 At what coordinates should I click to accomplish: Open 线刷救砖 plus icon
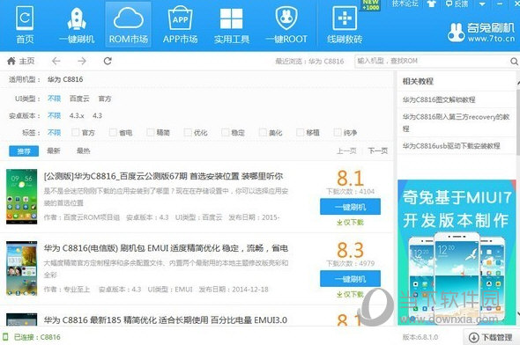345,25
